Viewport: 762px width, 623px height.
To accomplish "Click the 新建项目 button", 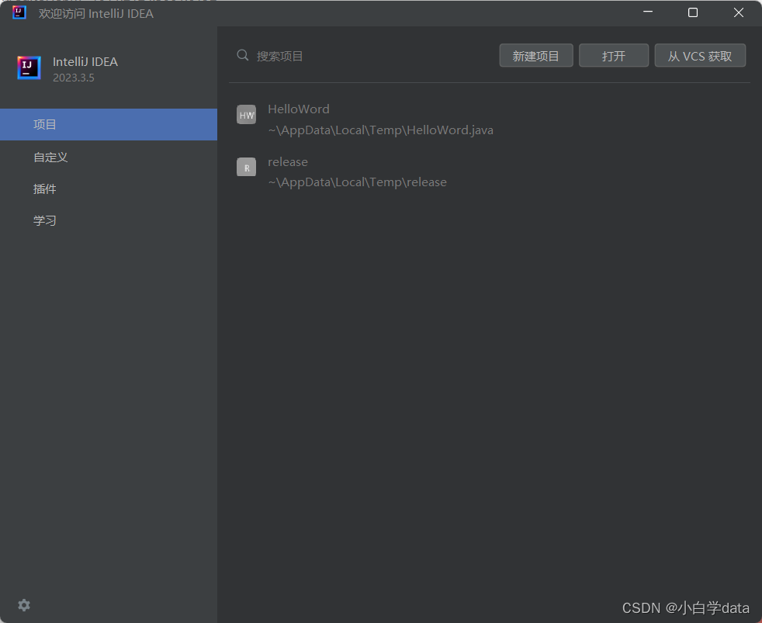I will coord(535,55).
